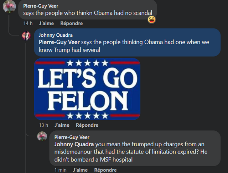
Task: Reply to the top comment with Répondre
Action: pos(71,23)
